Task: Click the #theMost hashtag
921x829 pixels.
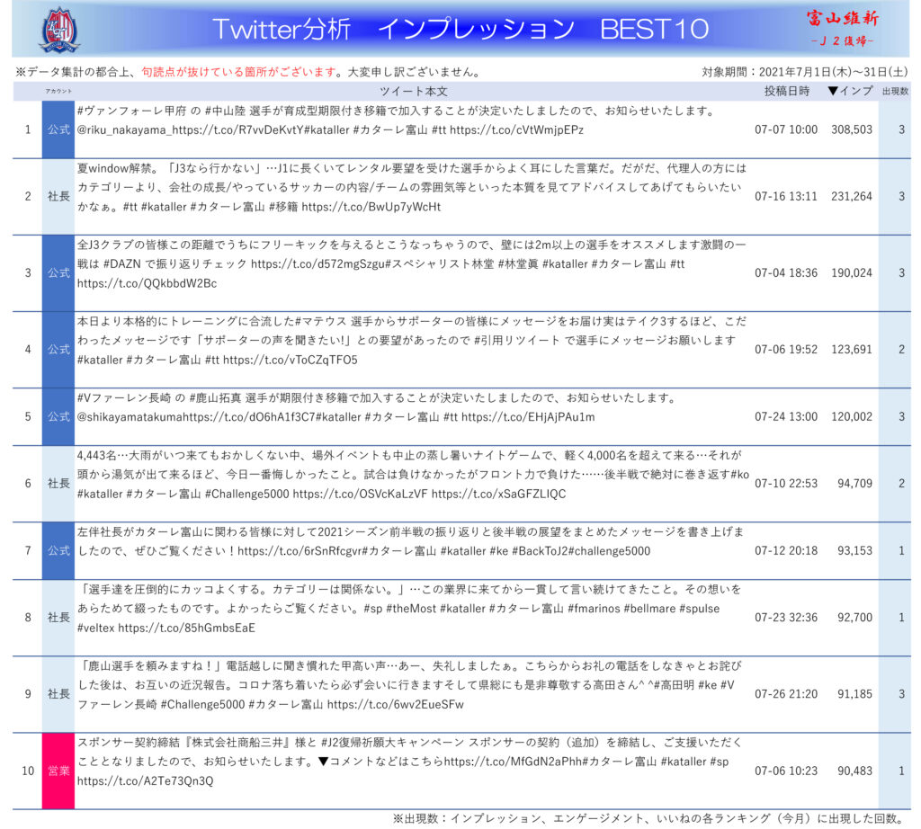Action: pyautogui.click(x=411, y=608)
